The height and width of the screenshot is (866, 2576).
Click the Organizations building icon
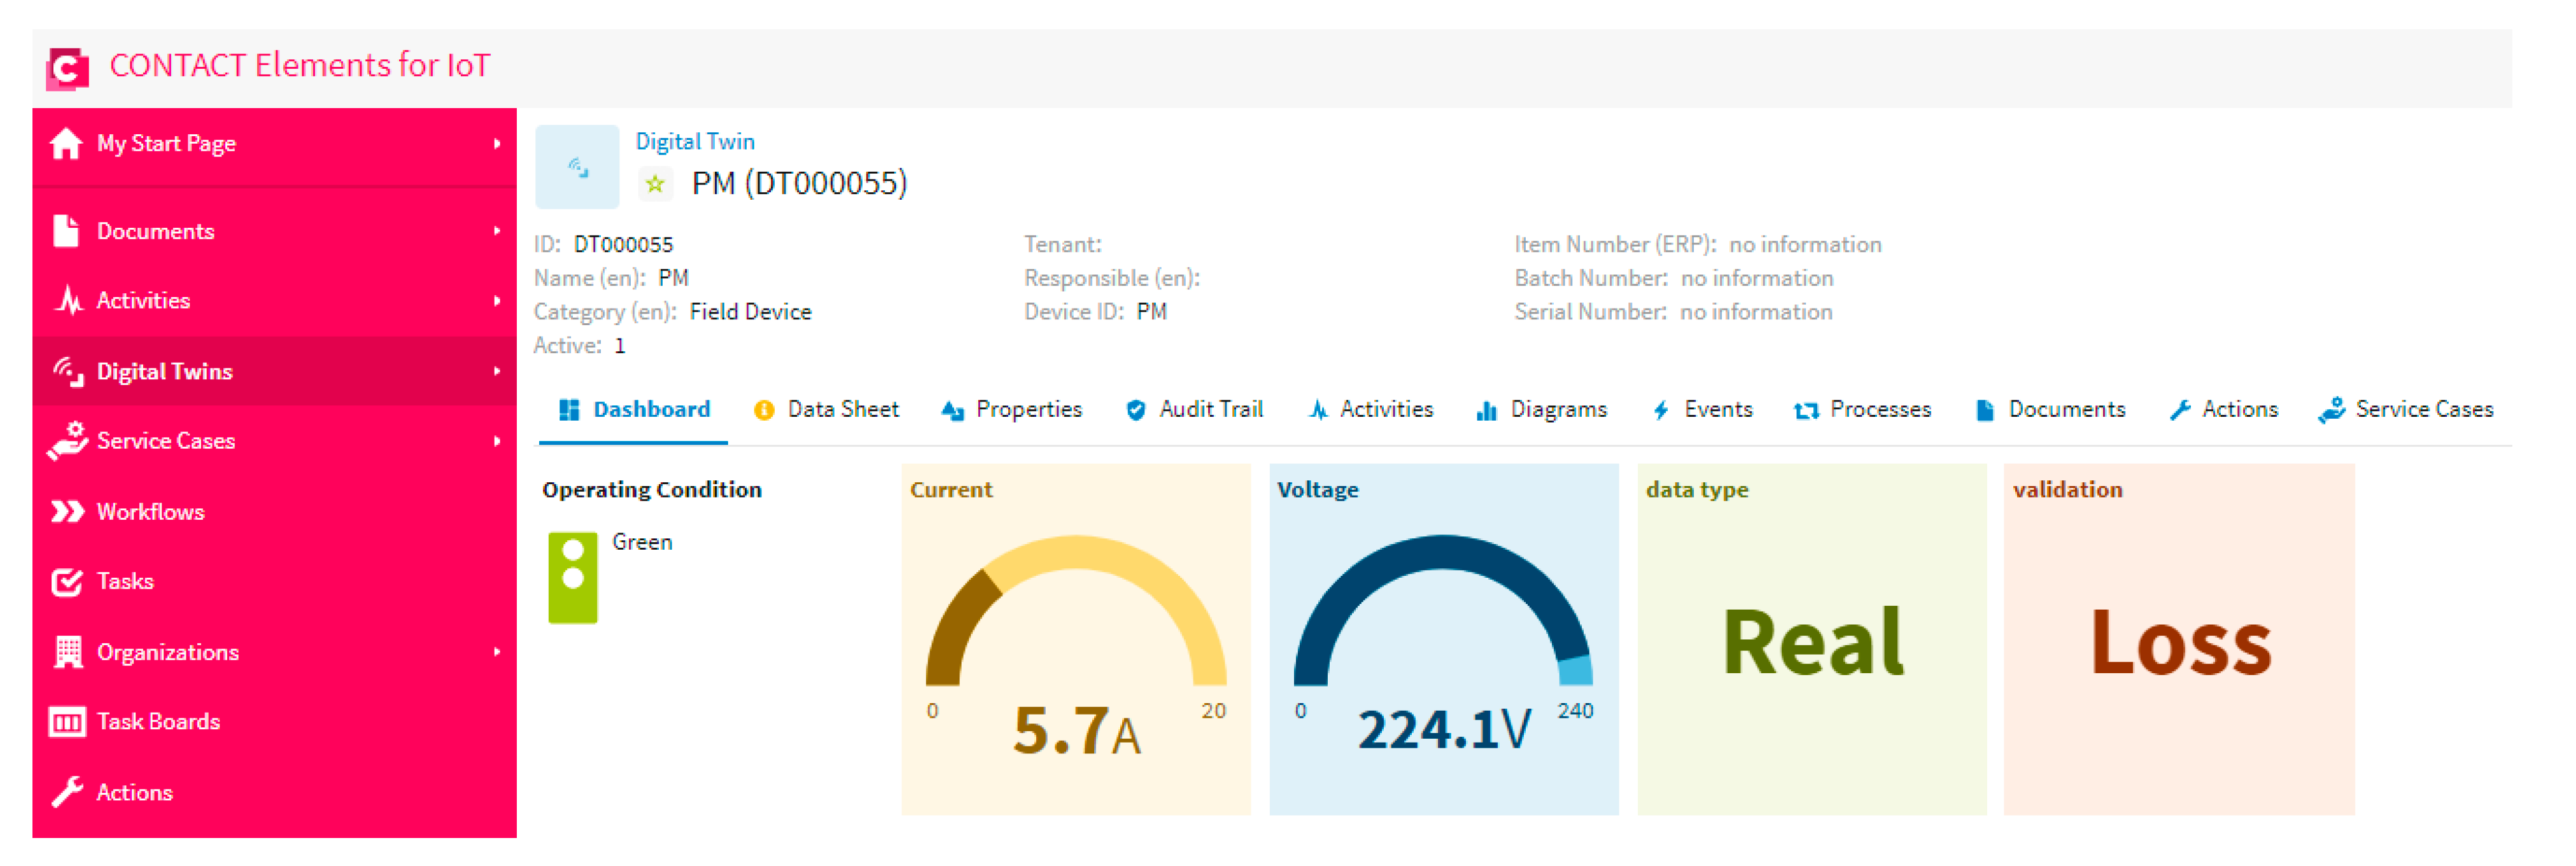point(67,653)
